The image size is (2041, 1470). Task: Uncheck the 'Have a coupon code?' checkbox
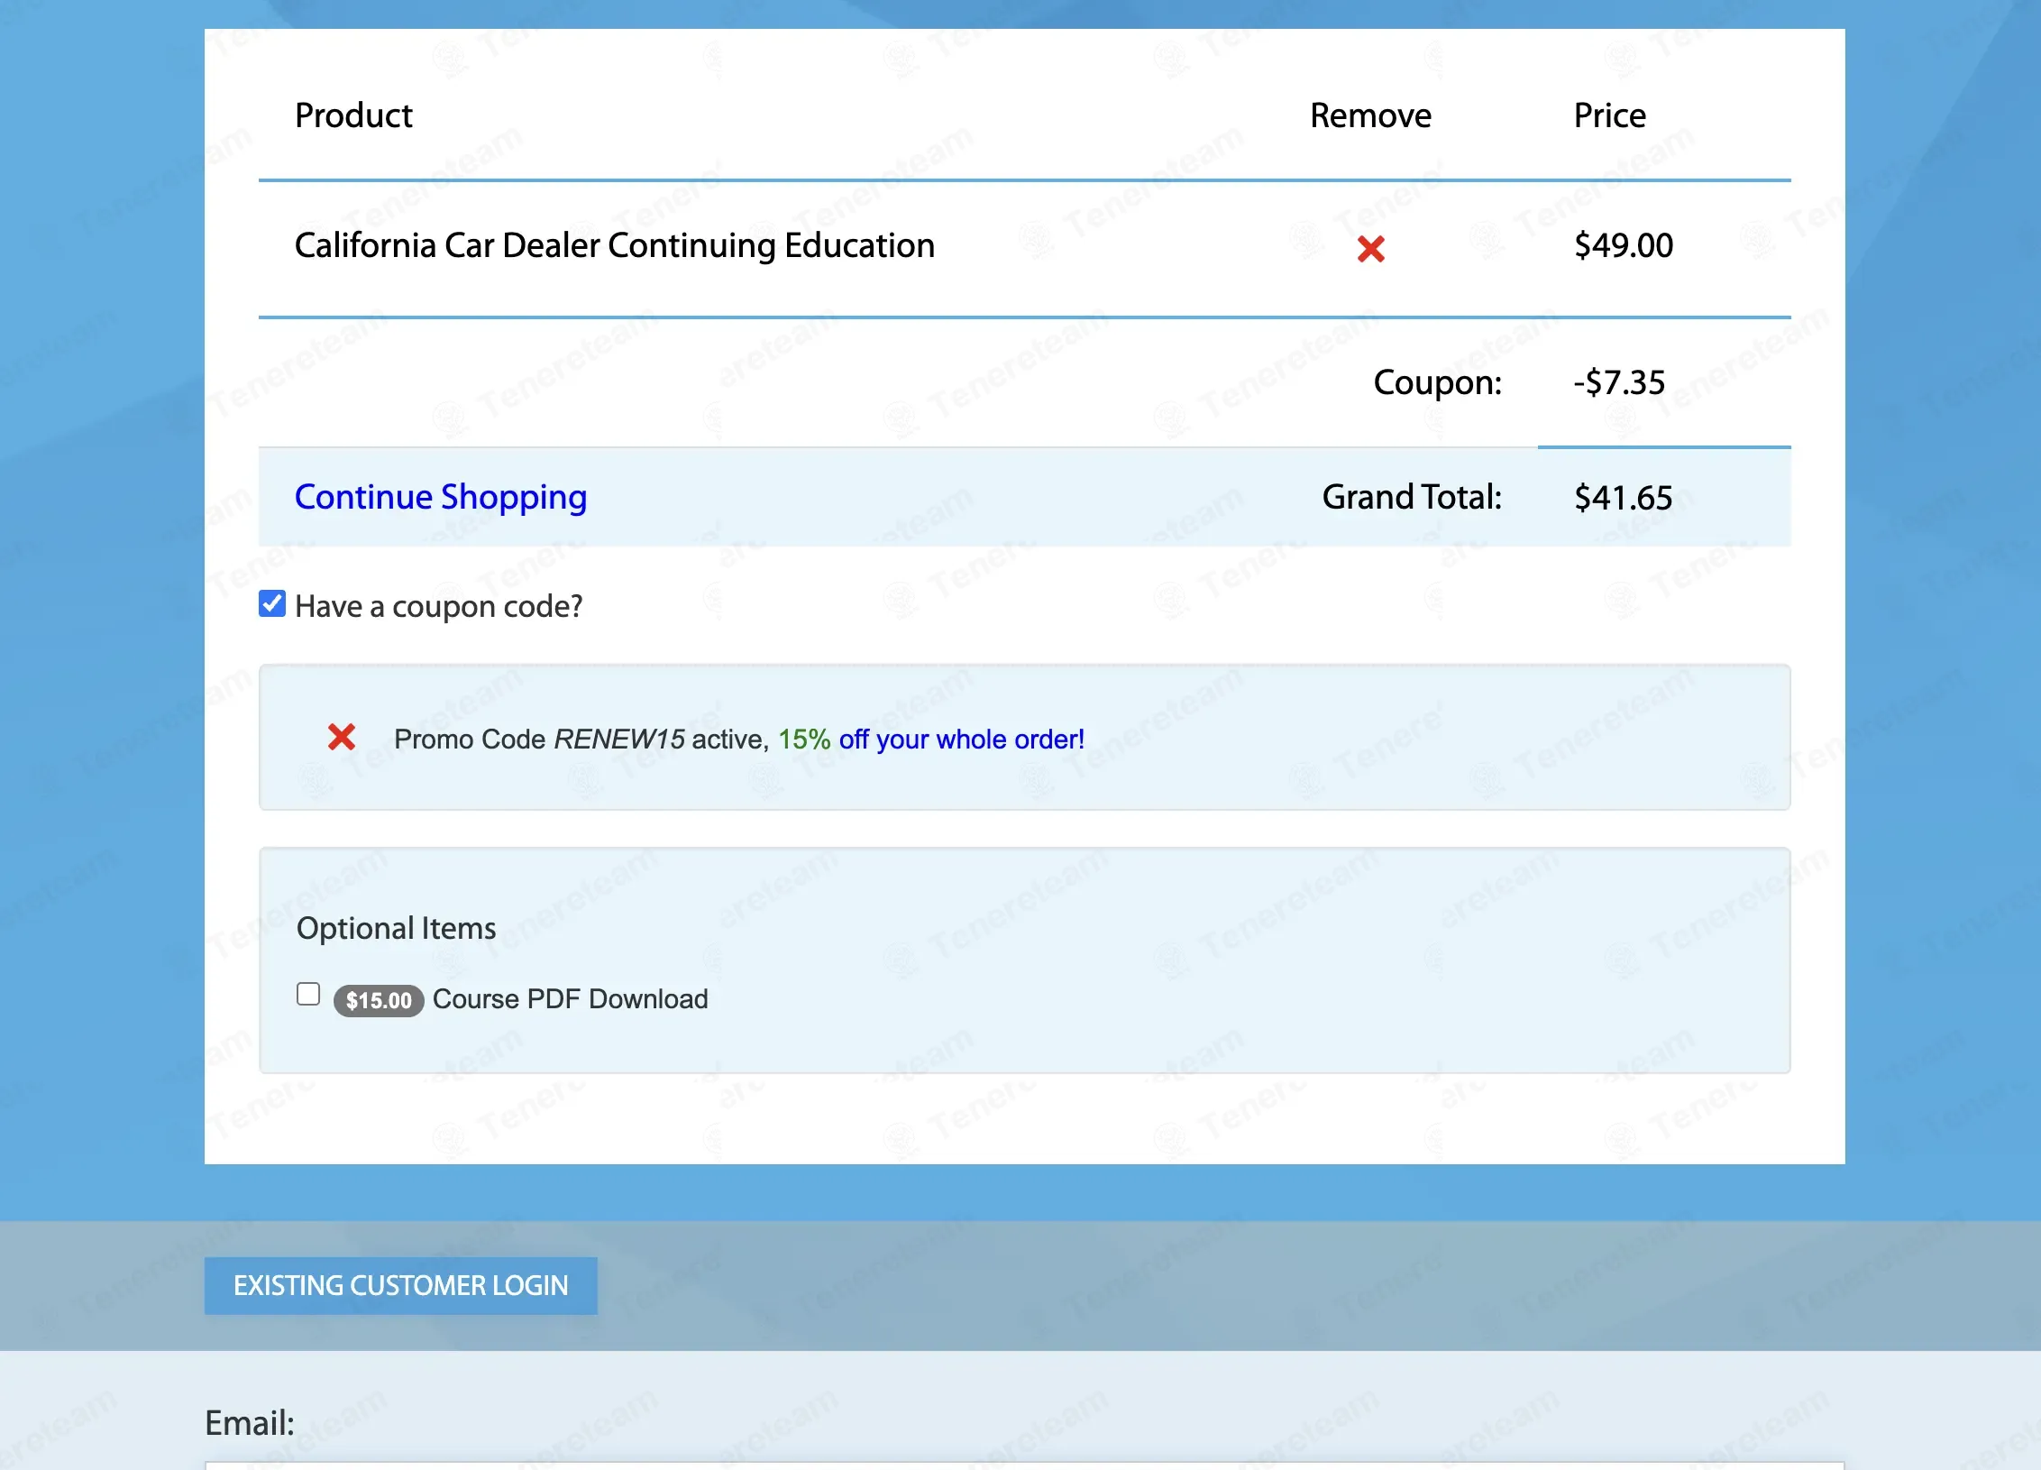click(x=272, y=604)
